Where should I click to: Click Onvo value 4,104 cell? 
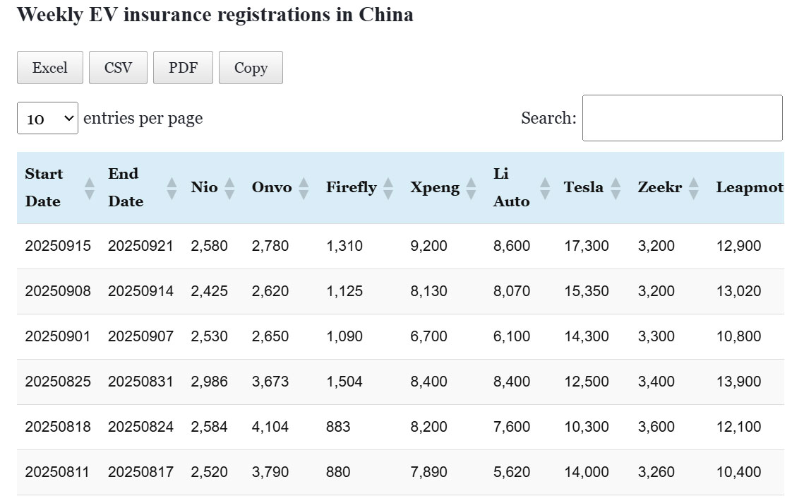click(x=270, y=427)
